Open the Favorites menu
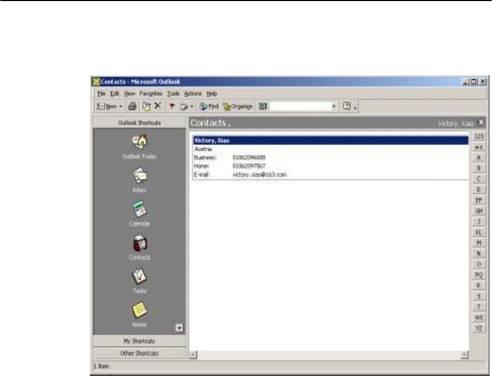492x376 pixels. (x=151, y=93)
